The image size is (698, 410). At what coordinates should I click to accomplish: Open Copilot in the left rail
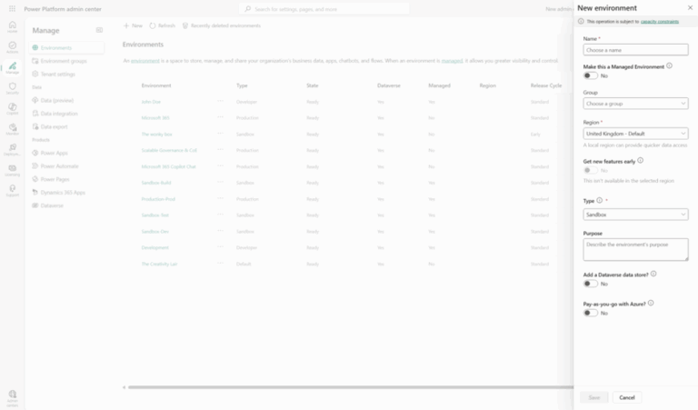point(13,108)
